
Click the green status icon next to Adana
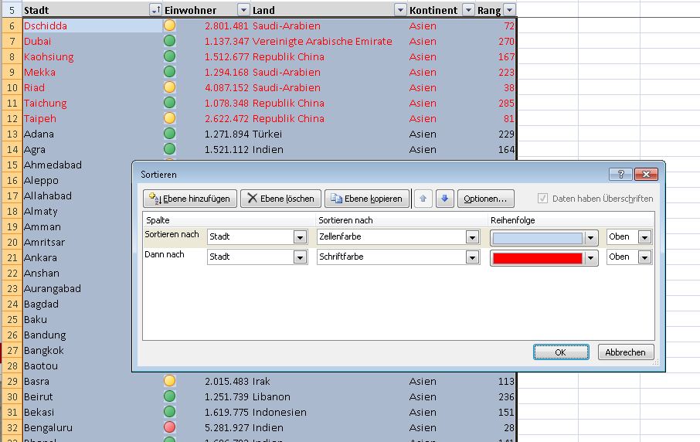point(169,134)
